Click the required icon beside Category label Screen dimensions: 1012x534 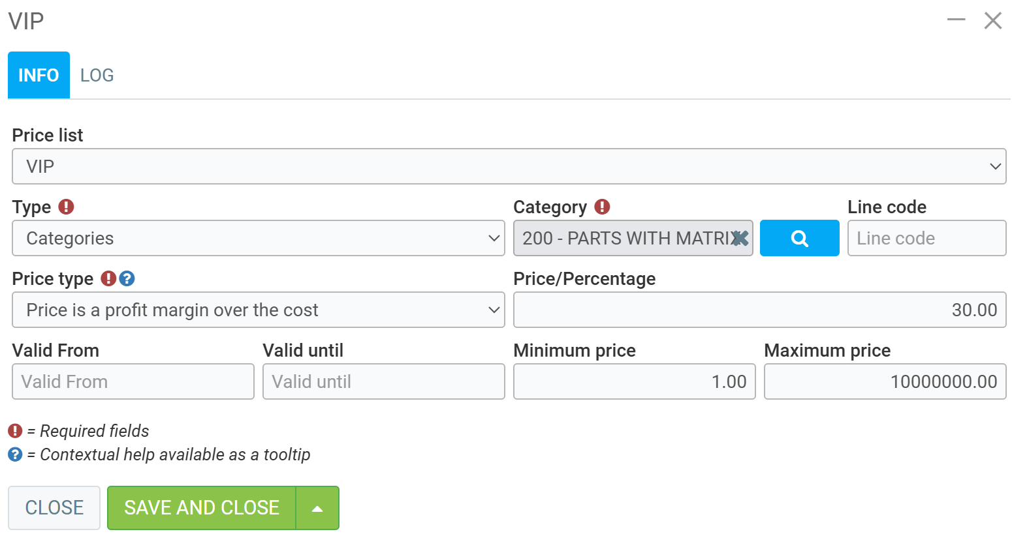point(602,207)
